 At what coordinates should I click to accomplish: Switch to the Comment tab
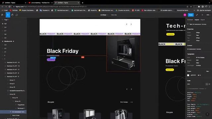tap(190, 20)
